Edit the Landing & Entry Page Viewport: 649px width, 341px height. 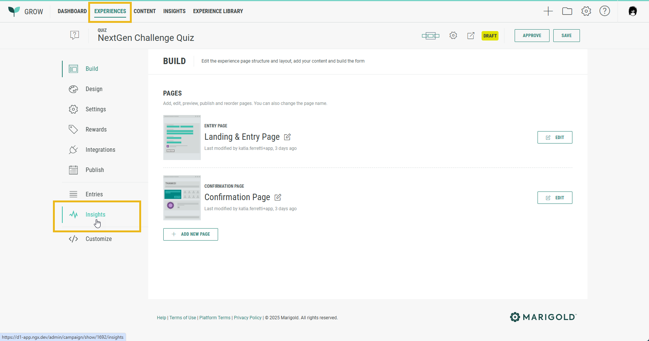[554, 138]
